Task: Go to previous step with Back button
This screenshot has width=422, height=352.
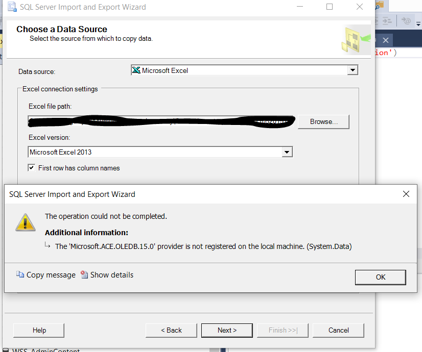Action: 171,330
